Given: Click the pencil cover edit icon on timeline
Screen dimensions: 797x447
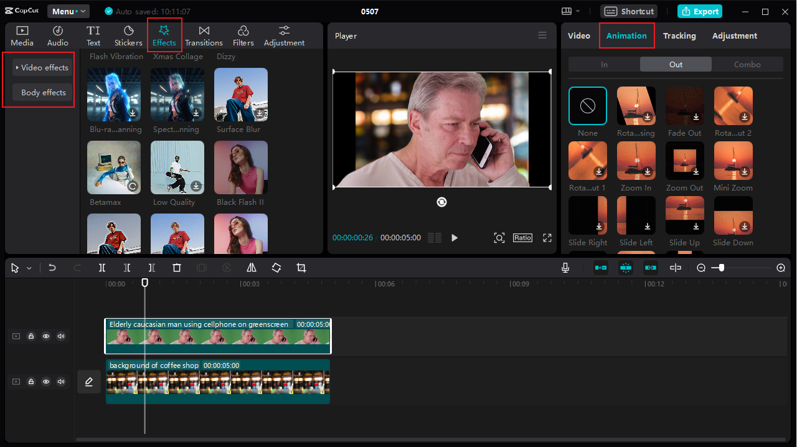Looking at the screenshot, I should [x=89, y=382].
